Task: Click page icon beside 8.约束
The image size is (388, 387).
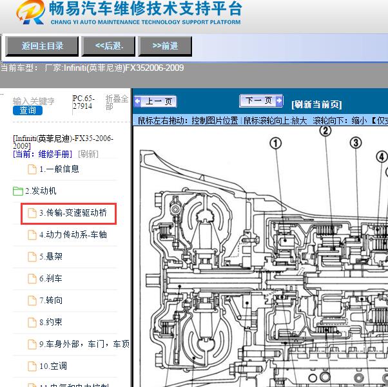Action: (32, 323)
